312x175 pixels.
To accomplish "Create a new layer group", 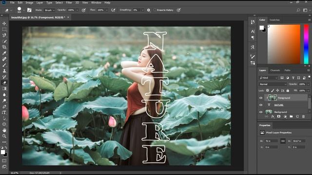I will [291, 117].
